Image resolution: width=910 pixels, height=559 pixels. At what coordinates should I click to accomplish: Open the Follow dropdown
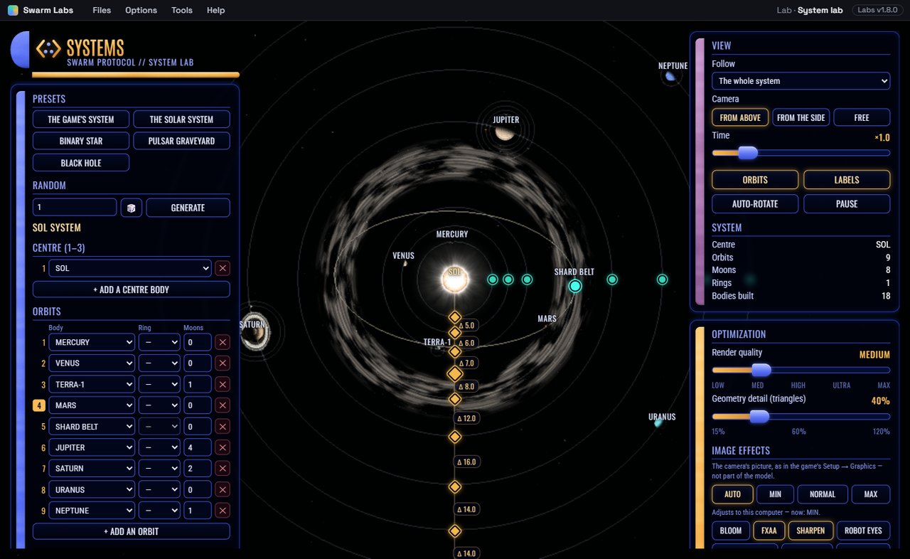point(801,81)
